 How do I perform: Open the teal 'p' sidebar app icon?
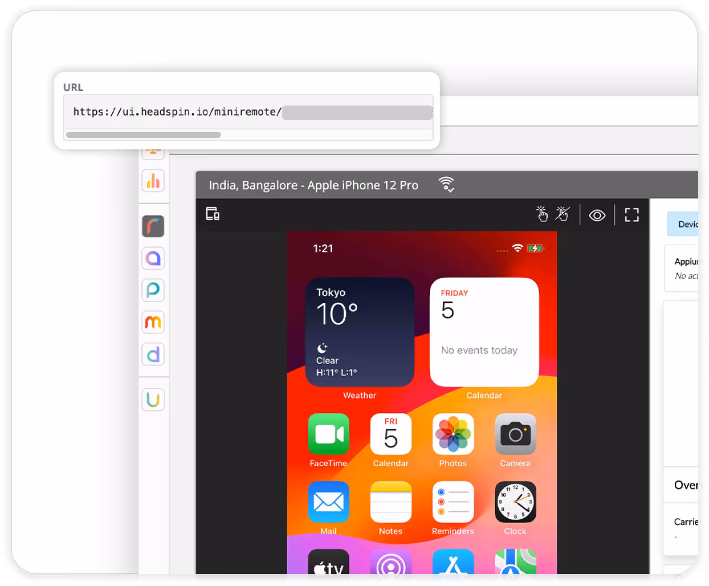tap(153, 290)
